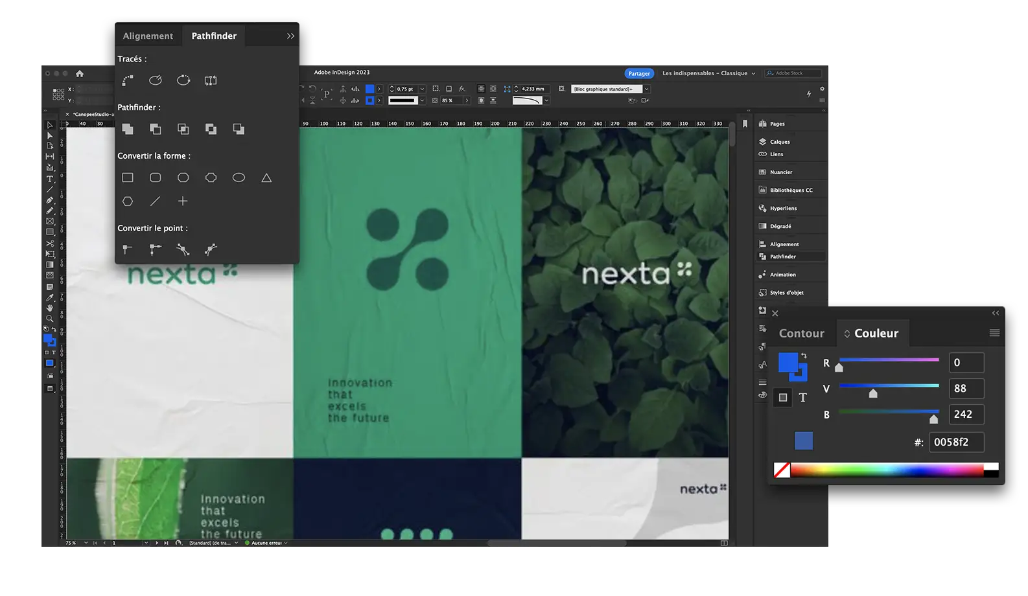Apply the Pathfinder Exclude Overlap operation
1028x596 pixels.
click(x=211, y=129)
